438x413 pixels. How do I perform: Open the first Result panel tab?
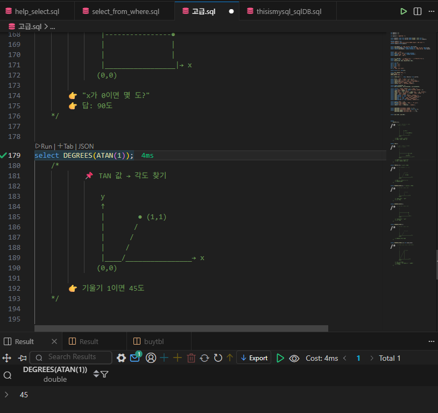point(24,341)
